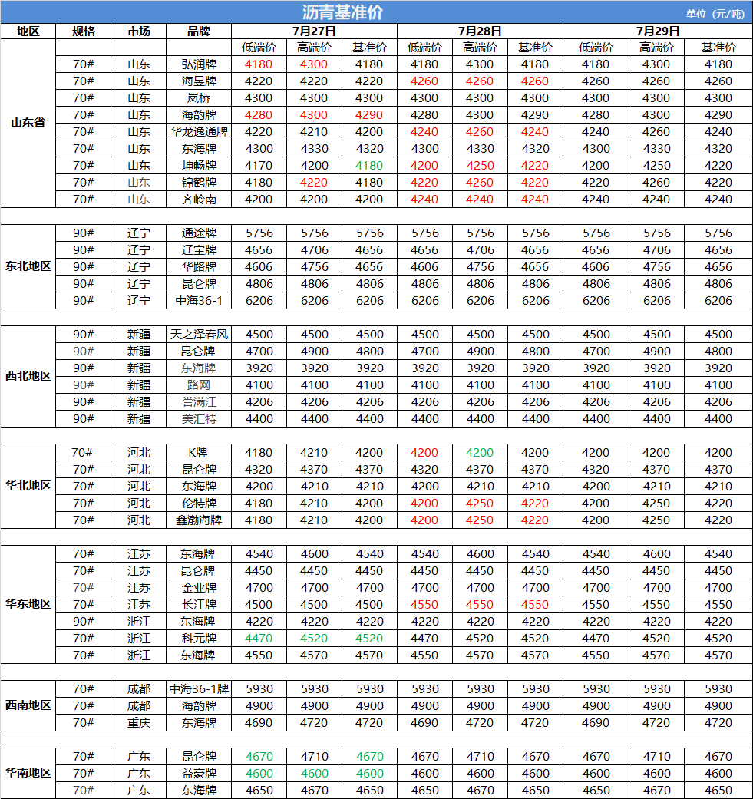Select the 科元牌 brand cell
This screenshot has height=799, width=753.
(199, 639)
